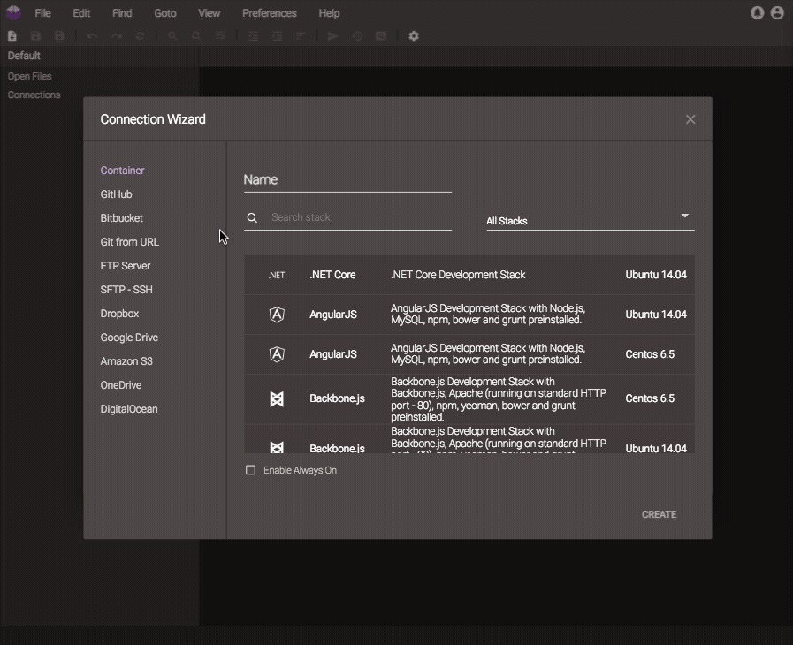Click the Backbone.js icon on Centos row
This screenshot has width=793, height=645.
pyautogui.click(x=277, y=398)
